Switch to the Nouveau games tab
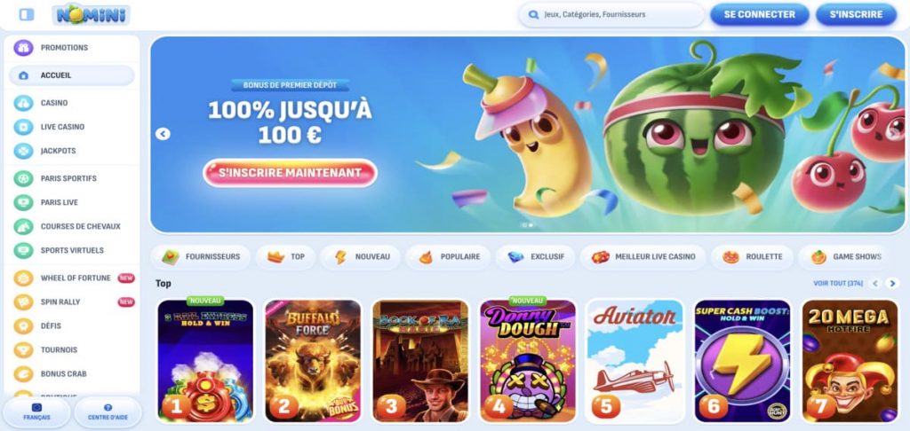 click(361, 256)
